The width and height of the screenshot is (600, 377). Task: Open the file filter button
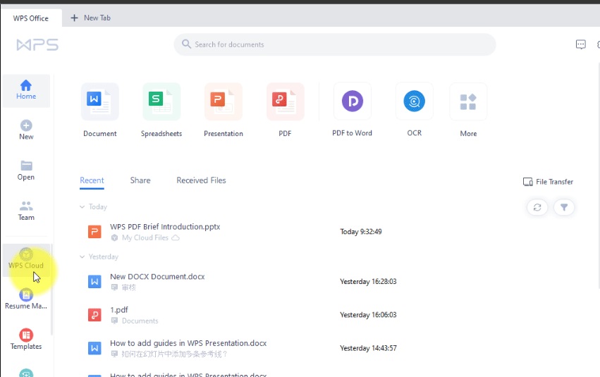coord(564,207)
